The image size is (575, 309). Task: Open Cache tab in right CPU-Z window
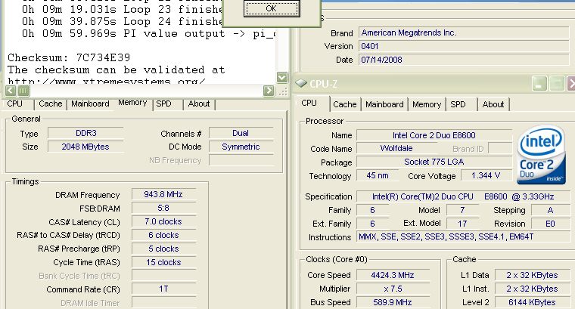pyautogui.click(x=345, y=105)
